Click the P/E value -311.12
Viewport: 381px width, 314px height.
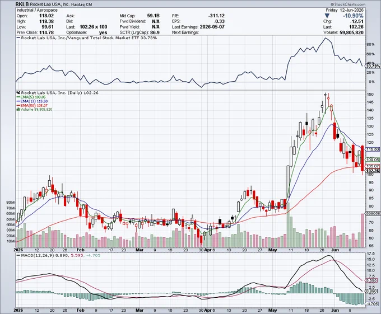pyautogui.click(x=216, y=16)
